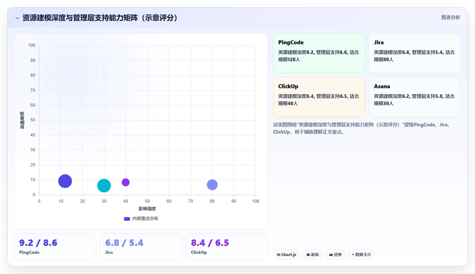Screen dimensions: 475x274
Task: Click the 影响强度 x-axis label
Action: point(147,209)
